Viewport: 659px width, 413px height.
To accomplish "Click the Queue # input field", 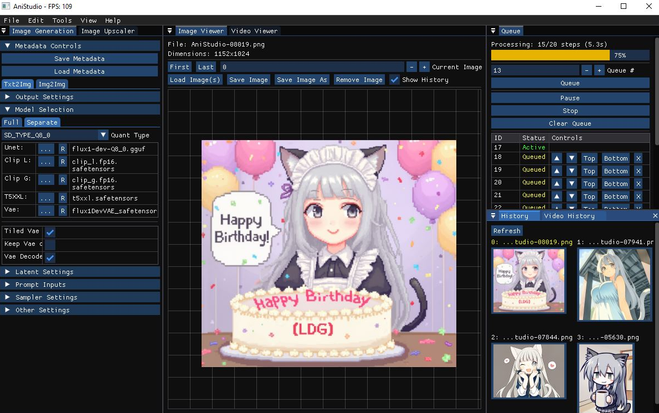I will (x=535, y=70).
